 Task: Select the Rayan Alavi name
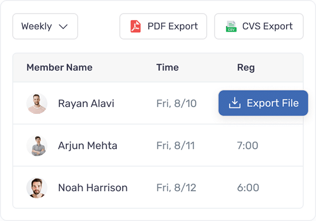(86, 104)
